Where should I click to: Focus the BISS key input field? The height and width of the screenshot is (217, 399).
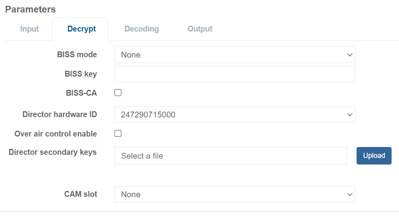[235, 74]
